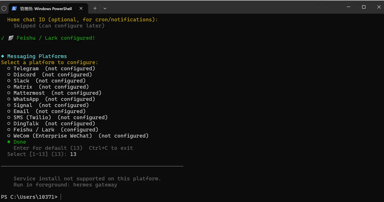The height and width of the screenshot is (202, 384).
Task: Minimize the terminal window
Action: coord(349,7)
